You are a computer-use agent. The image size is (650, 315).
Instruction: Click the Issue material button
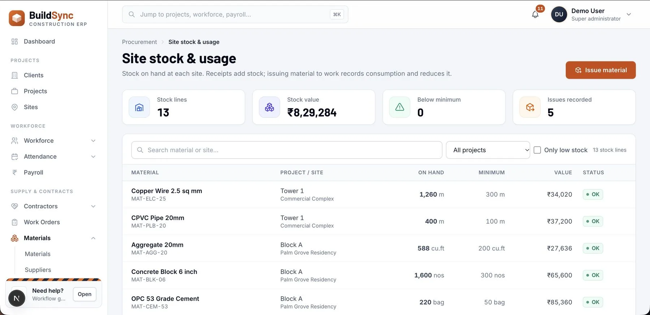pos(601,70)
